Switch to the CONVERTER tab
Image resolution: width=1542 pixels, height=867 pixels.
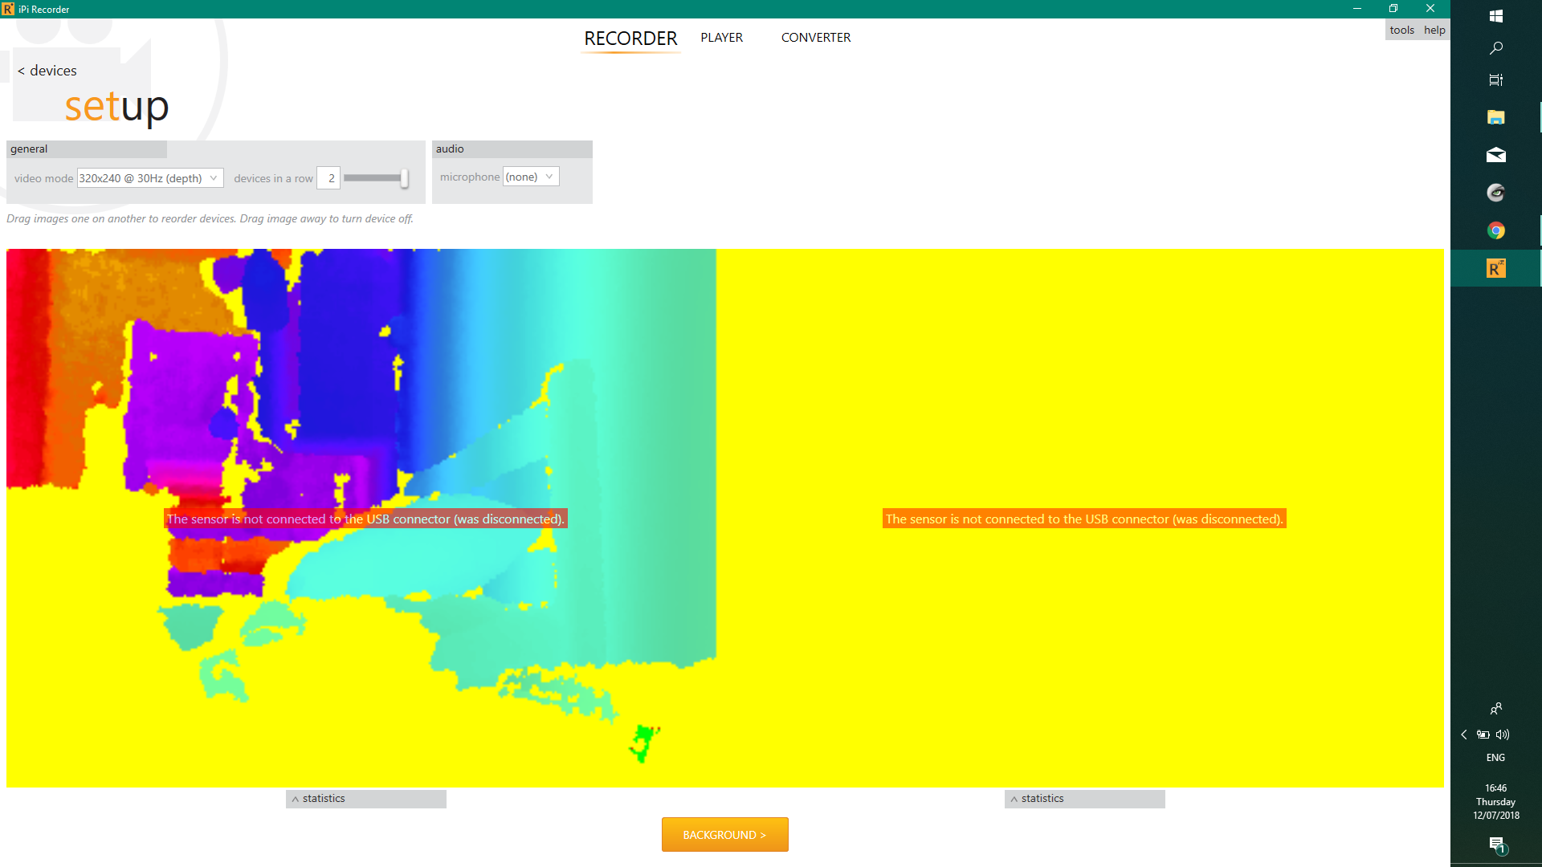[816, 38]
